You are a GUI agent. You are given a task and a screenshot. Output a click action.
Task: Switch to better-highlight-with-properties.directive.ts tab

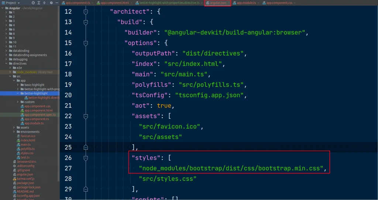pos(169,3)
